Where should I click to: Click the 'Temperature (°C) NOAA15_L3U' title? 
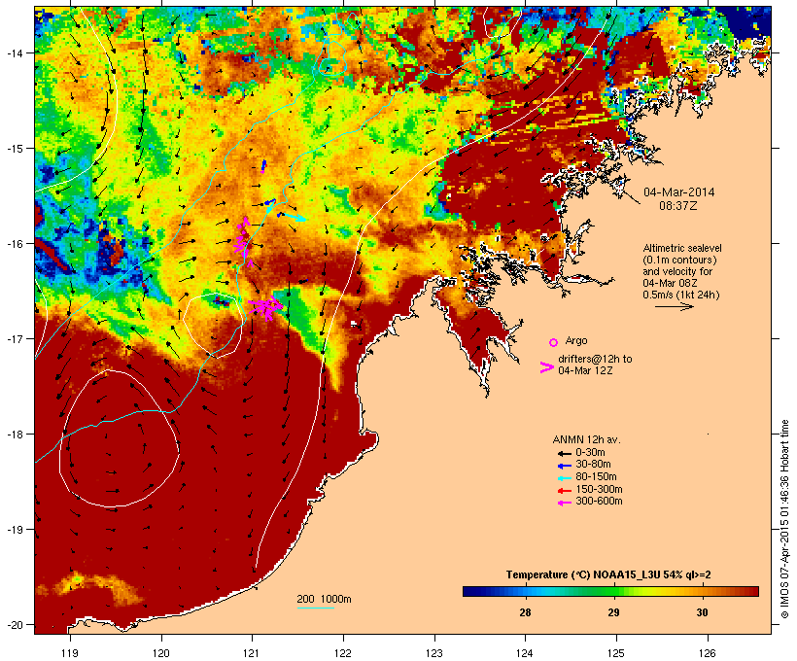583,575
